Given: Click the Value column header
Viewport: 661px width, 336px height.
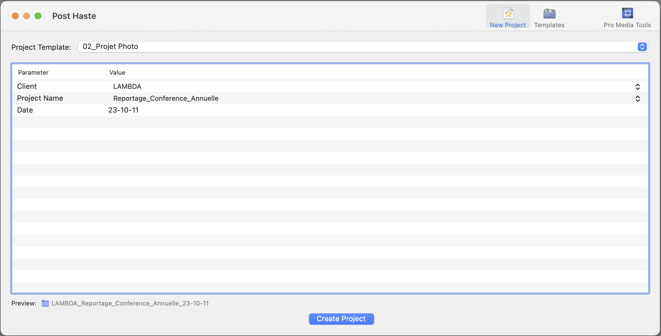Looking at the screenshot, I should pos(117,72).
